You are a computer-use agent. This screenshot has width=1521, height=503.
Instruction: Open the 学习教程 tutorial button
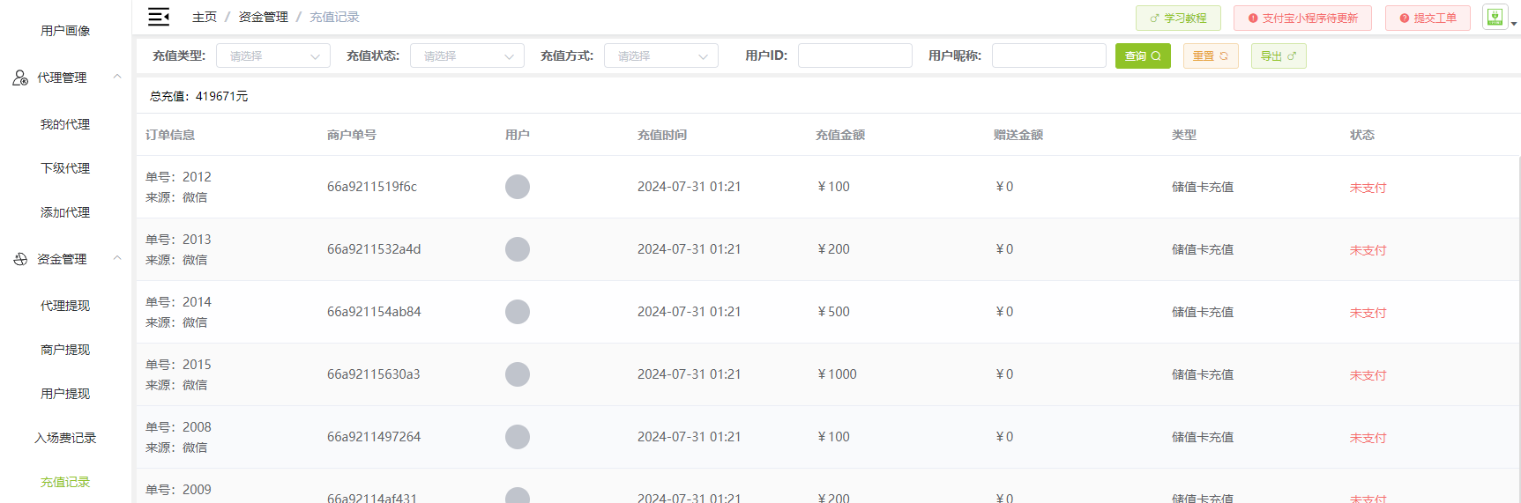(x=1178, y=18)
